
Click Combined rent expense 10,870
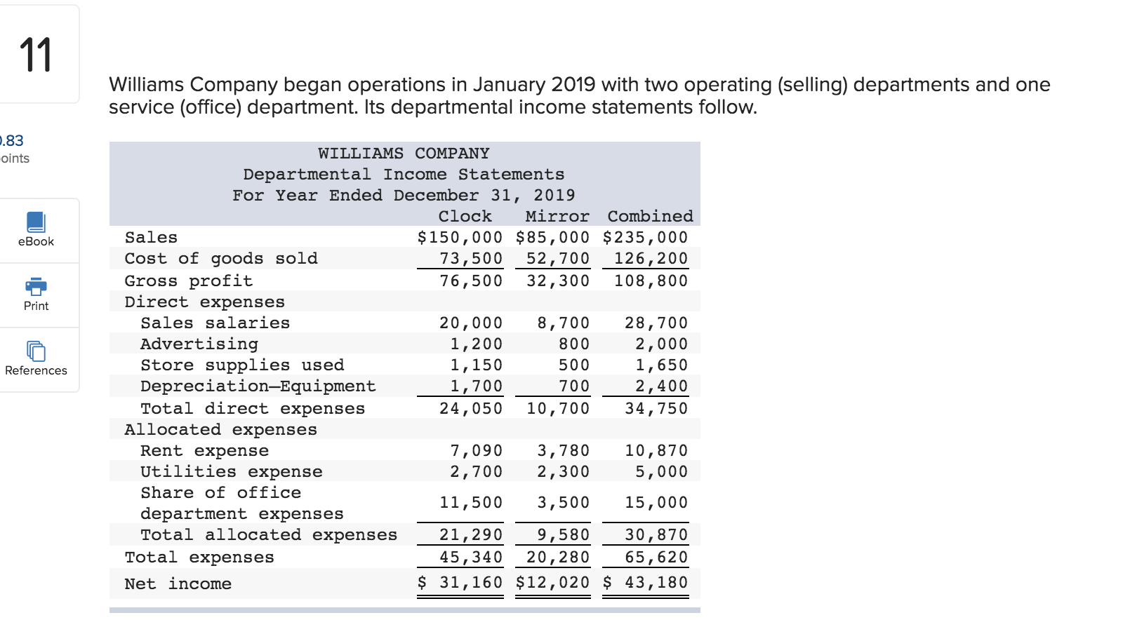tap(656, 450)
